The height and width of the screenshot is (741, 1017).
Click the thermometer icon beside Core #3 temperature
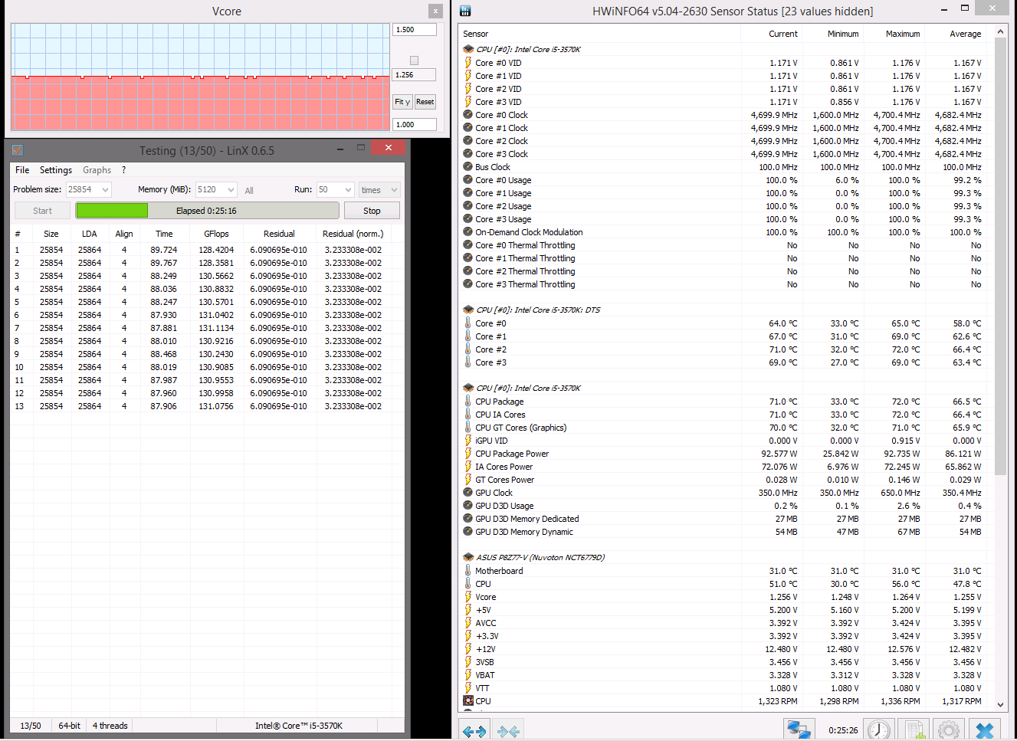[x=468, y=362]
